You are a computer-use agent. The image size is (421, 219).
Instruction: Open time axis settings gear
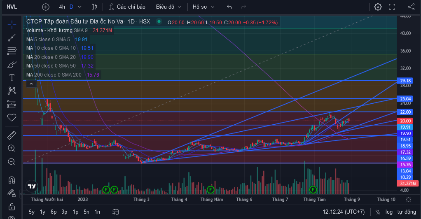[x=408, y=199]
